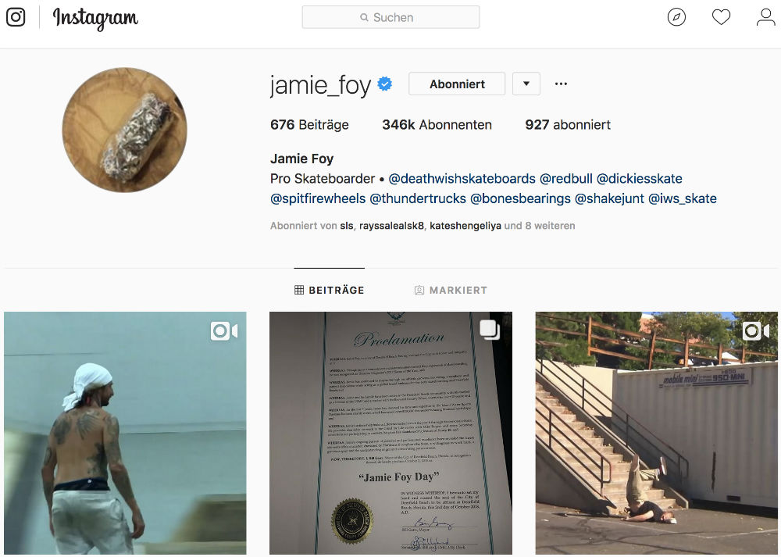Click the Instagram camera logo icon
This screenshot has width=781, height=557.
tap(16, 17)
